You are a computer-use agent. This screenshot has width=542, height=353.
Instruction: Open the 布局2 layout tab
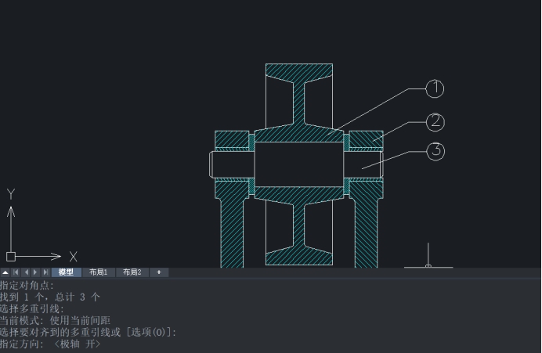pyautogui.click(x=132, y=272)
